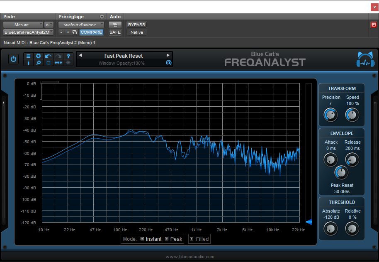Click the Fast Peak Reset preset name
This screenshot has height=262, width=379.
click(x=124, y=56)
